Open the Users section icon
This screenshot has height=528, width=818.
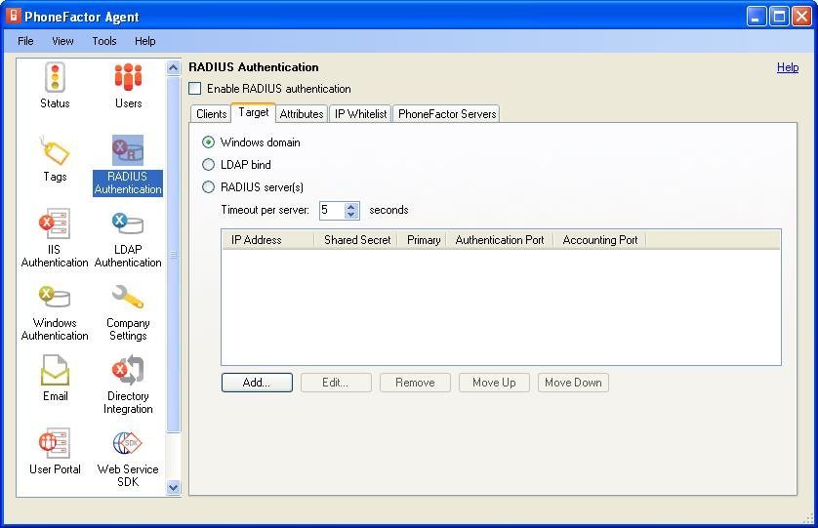tap(128, 77)
